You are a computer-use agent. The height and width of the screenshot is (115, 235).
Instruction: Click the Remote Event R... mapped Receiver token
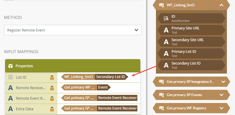point(99,98)
